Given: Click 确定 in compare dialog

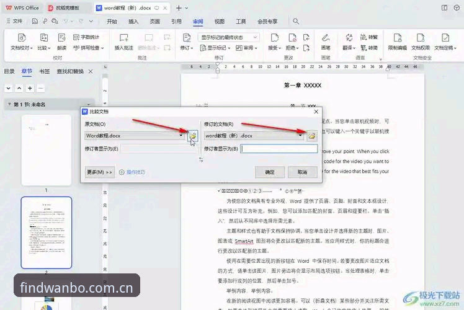Looking at the screenshot, I should click(x=270, y=172).
